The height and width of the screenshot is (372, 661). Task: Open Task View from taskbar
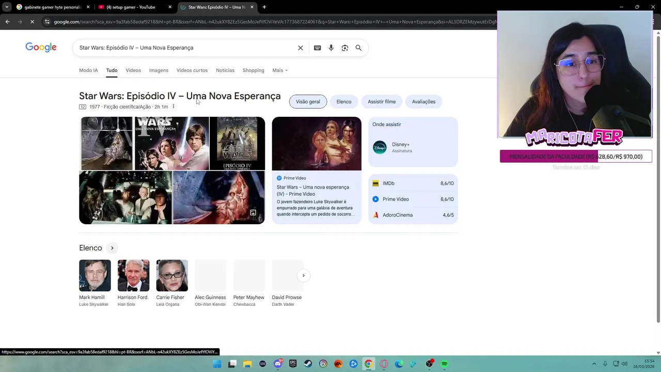point(232,364)
